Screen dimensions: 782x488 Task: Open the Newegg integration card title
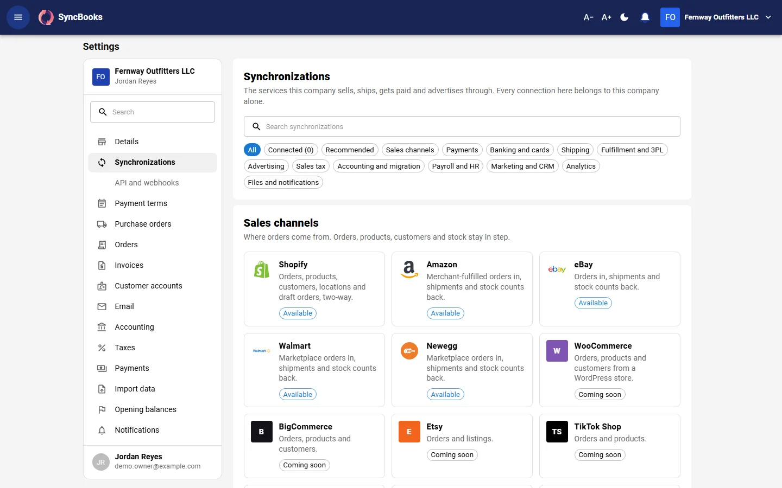(442, 346)
